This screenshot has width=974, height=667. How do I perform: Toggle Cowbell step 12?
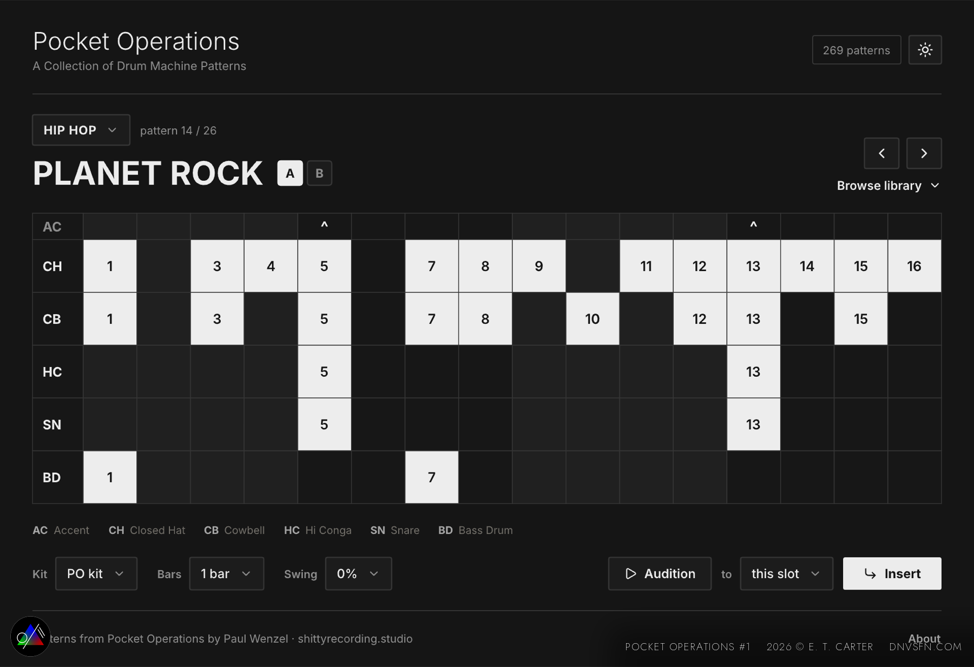point(700,319)
